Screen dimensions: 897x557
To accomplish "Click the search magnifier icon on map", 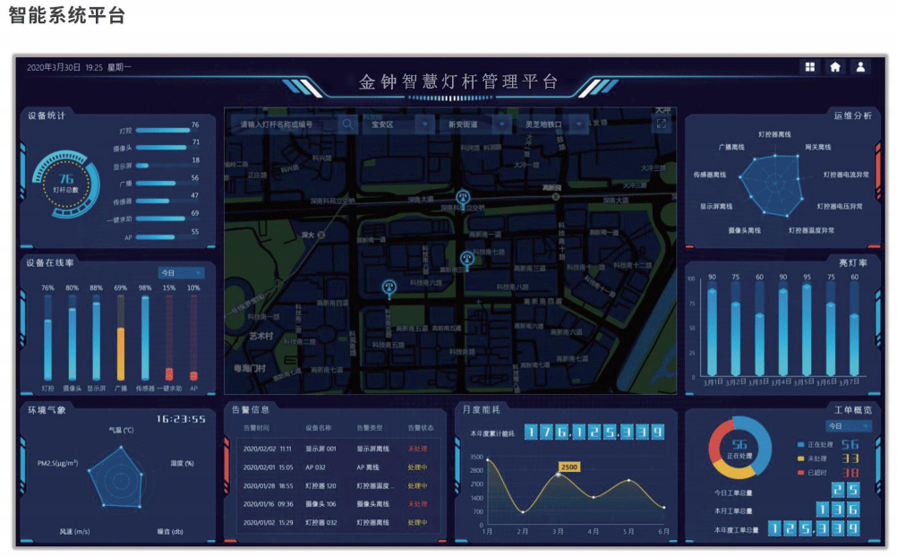I will 347,124.
